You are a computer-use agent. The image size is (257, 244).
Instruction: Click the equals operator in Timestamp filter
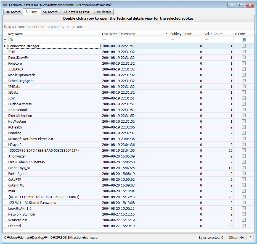pyautogui.click(x=104, y=40)
